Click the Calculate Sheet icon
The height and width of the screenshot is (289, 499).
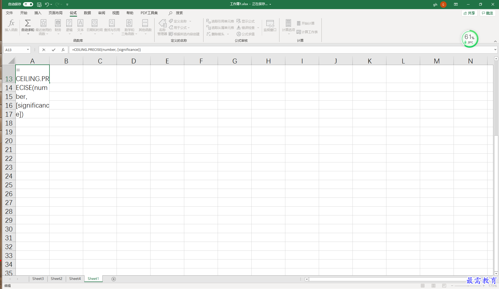(299, 32)
